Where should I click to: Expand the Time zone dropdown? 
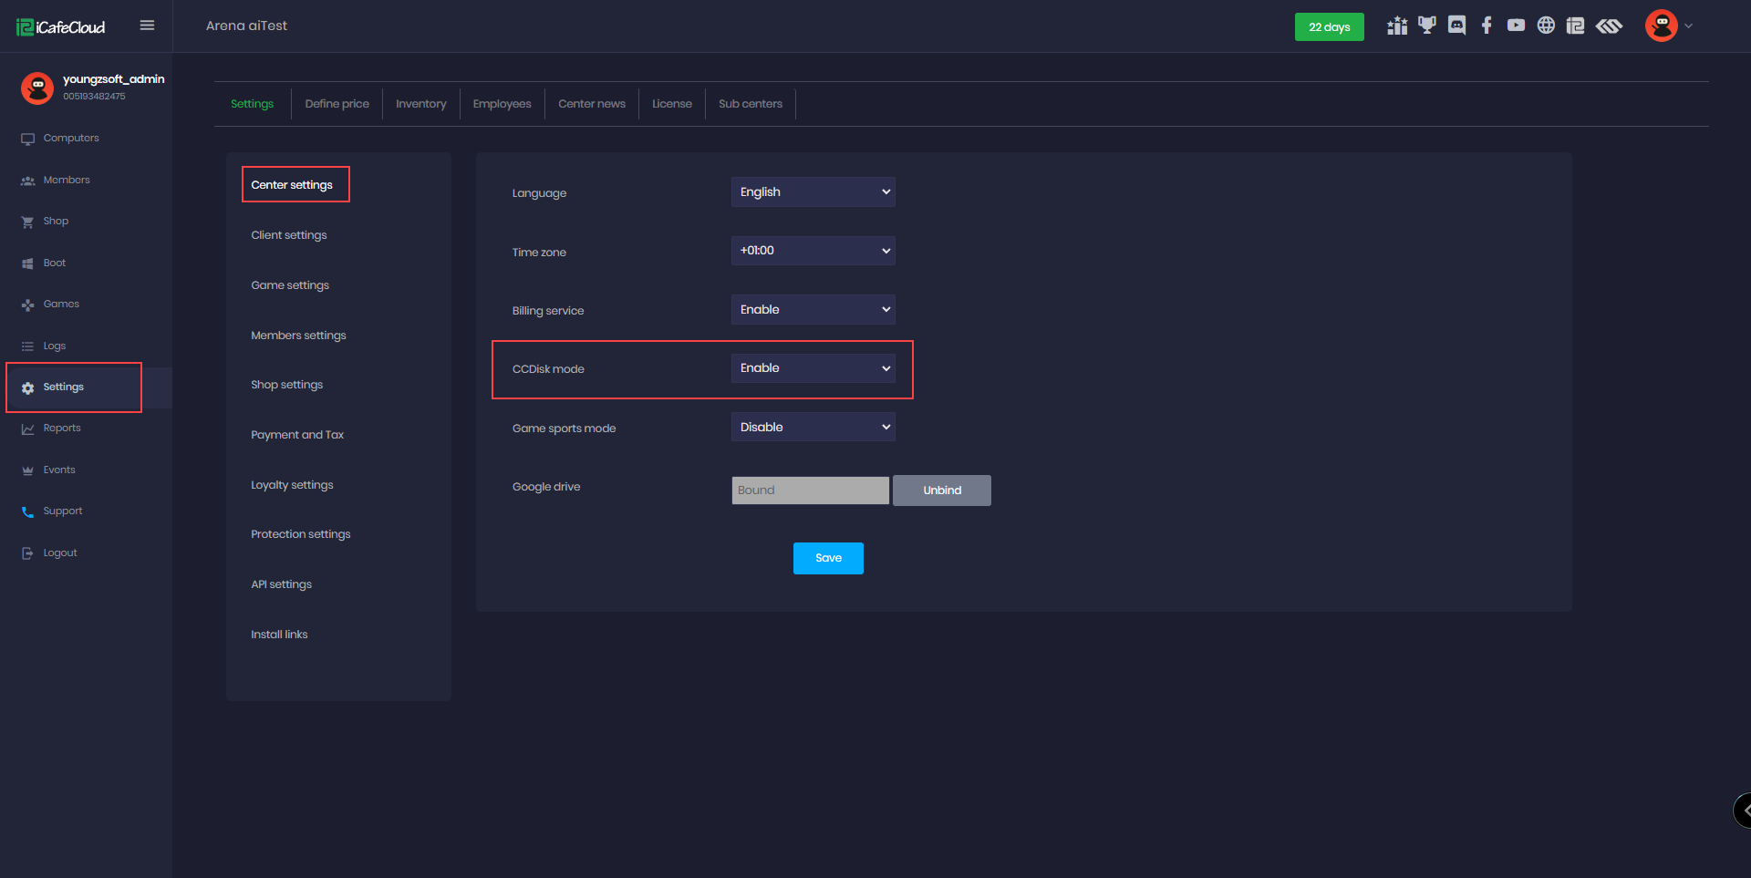tap(813, 251)
